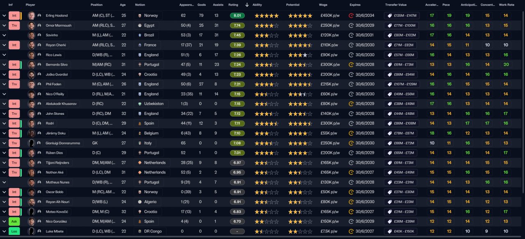Click Bernardo Silva's Work Rate value 20
The height and width of the screenshot is (239, 525).
506,65
